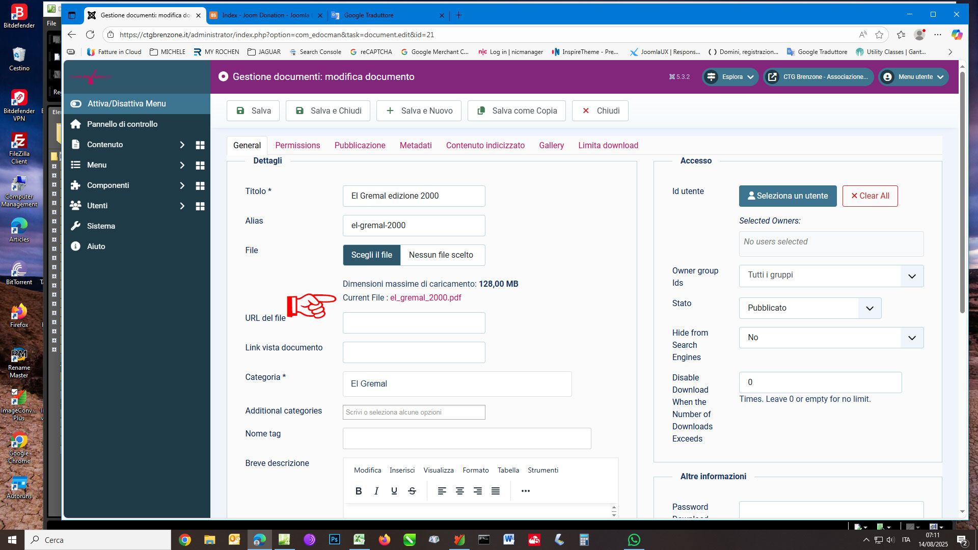
Task: Toggle italic in the editor
Action: point(376,491)
